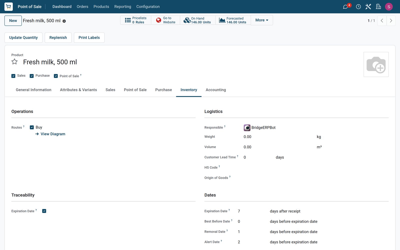Open the Point of Sale app icon
This screenshot has width=400, height=250.
click(8, 6)
